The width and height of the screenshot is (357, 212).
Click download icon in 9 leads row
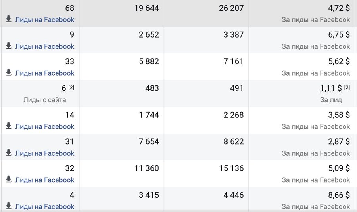(9, 46)
